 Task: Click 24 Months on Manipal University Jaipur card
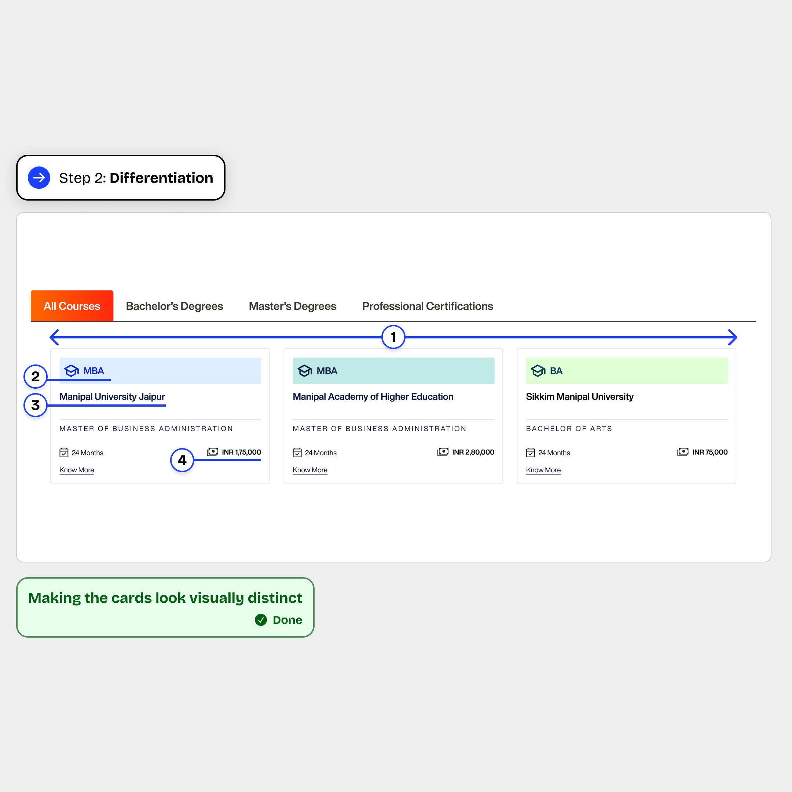pos(87,452)
